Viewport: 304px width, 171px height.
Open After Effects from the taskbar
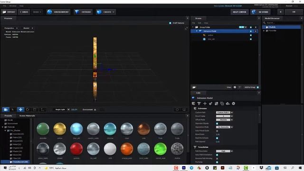(x=184, y=168)
